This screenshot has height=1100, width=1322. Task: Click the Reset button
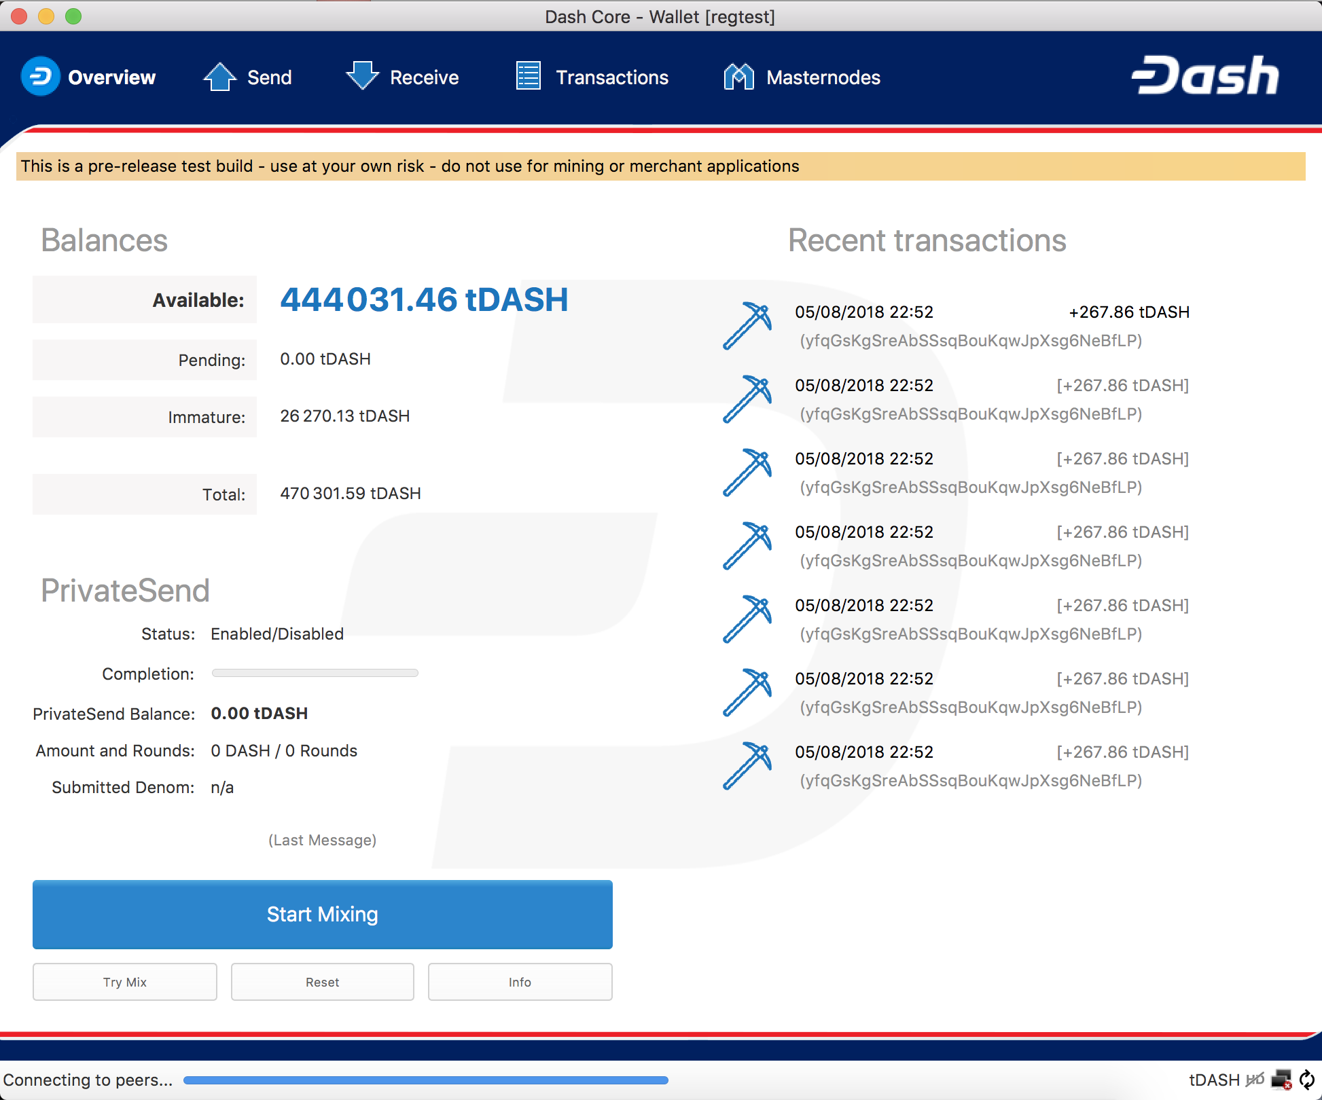pos(323,982)
